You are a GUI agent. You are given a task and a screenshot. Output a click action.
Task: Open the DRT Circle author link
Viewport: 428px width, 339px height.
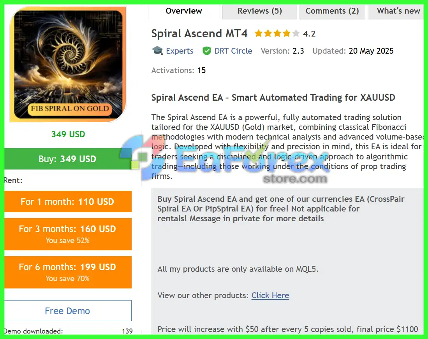233,51
